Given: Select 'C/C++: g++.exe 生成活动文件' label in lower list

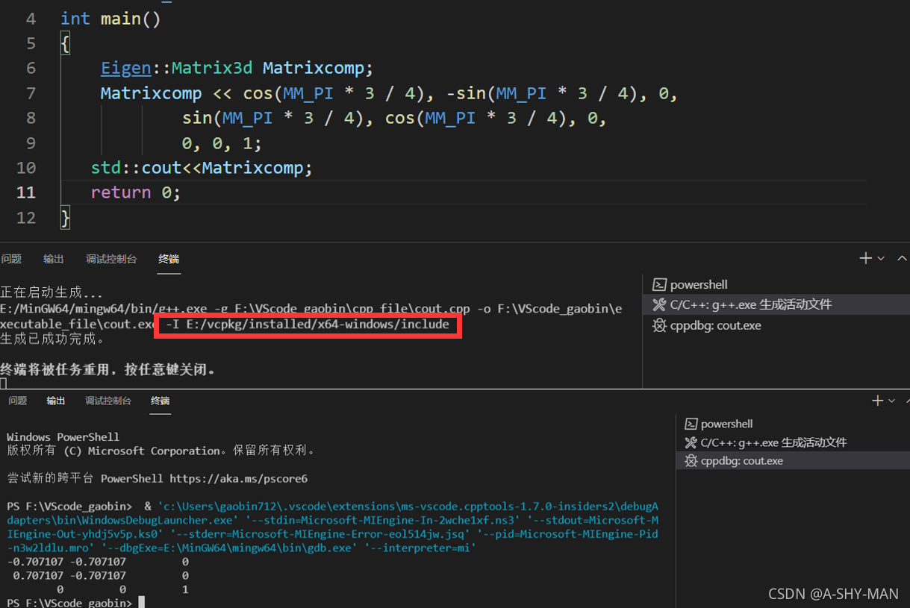Looking at the screenshot, I should [774, 442].
